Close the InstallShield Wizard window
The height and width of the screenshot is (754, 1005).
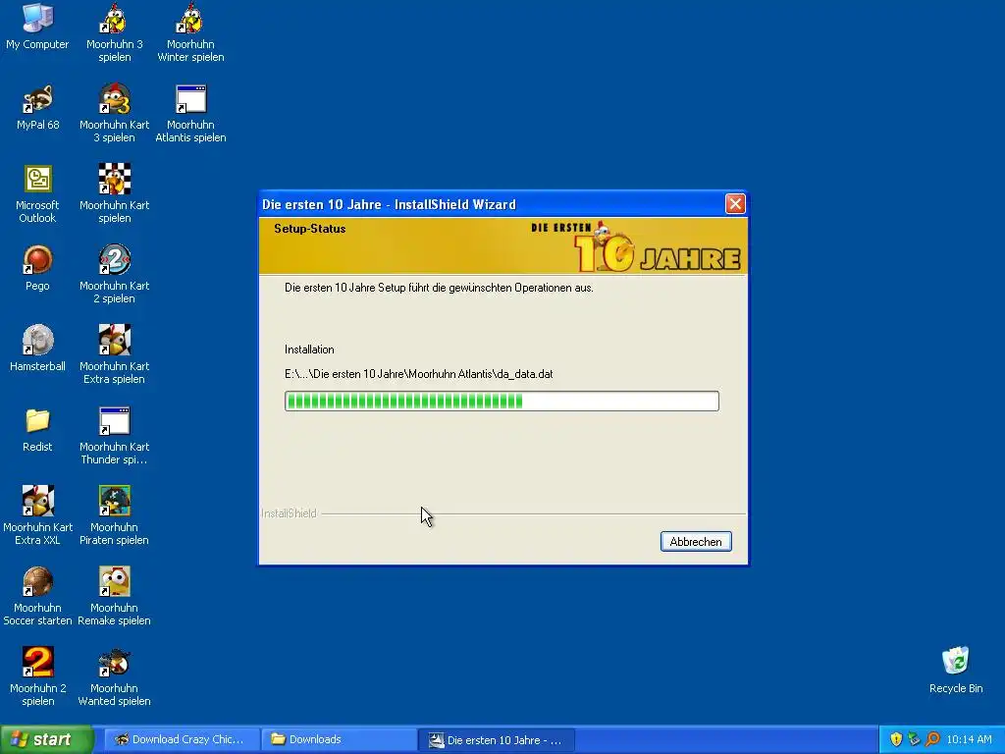coord(735,204)
